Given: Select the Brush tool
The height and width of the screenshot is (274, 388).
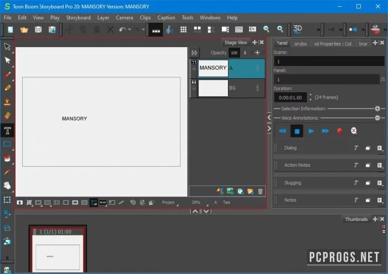Looking at the screenshot, I should (x=7, y=74).
